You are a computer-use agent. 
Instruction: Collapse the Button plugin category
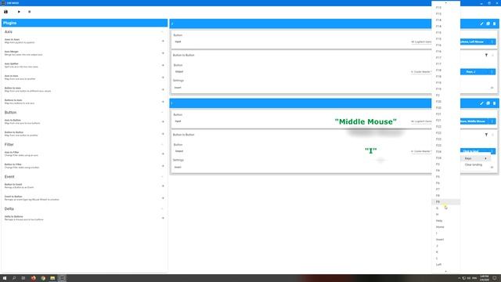click(162, 113)
